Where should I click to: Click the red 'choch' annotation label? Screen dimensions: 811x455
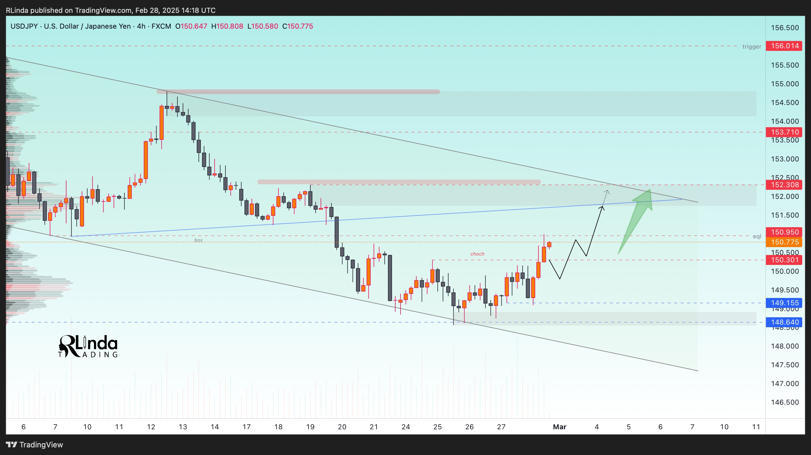tap(477, 254)
